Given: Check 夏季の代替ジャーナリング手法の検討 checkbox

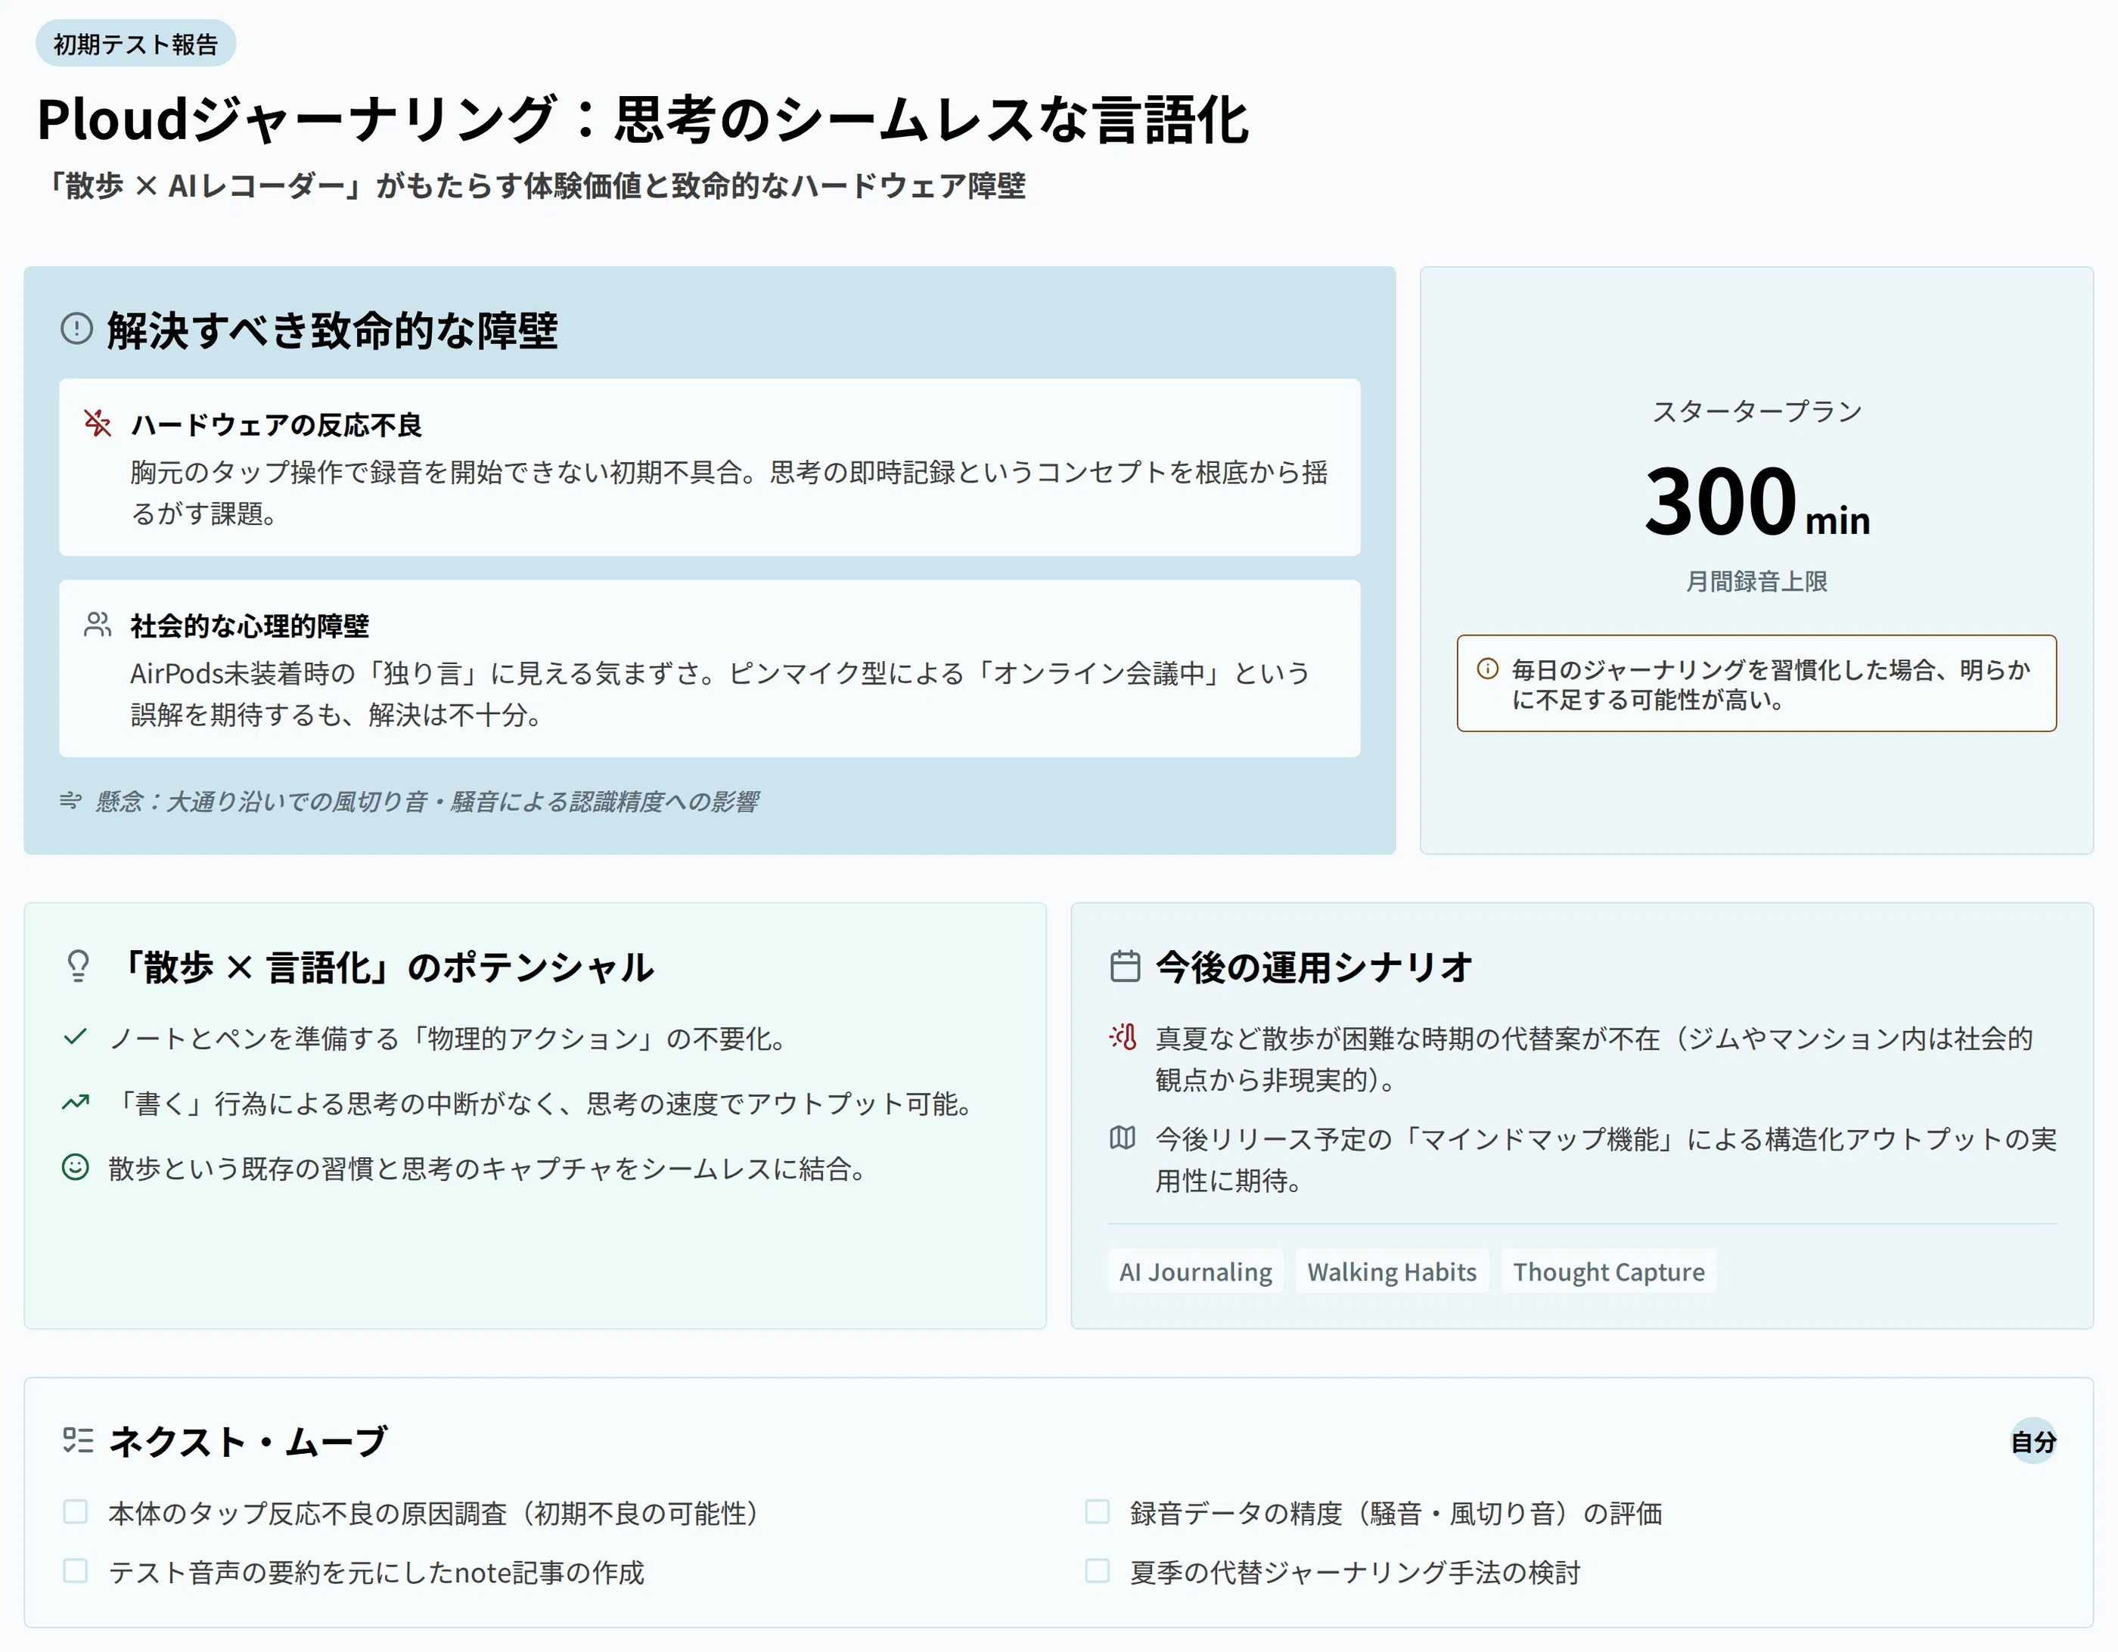Looking at the screenshot, I should click(1097, 1570).
